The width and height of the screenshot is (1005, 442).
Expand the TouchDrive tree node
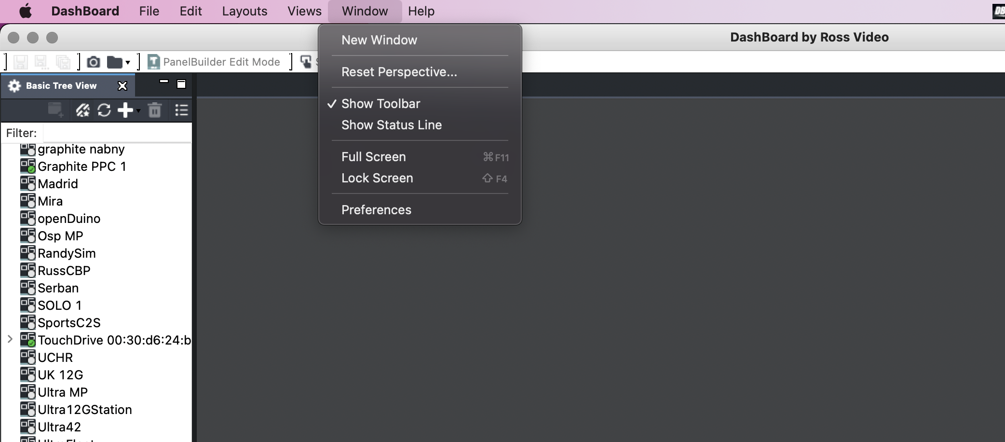click(x=10, y=340)
